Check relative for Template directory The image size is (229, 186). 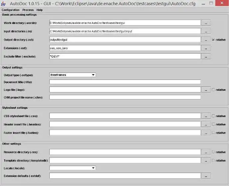coord(213,160)
